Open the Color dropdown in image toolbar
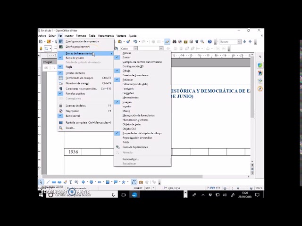302x226 pixels. click(x=135, y=48)
